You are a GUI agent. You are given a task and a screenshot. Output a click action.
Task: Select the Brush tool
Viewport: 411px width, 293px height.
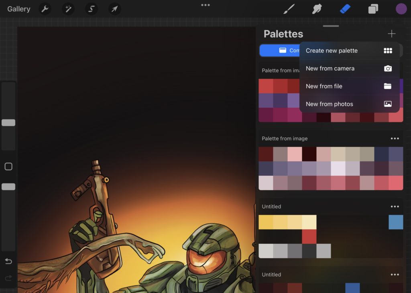coord(289,9)
